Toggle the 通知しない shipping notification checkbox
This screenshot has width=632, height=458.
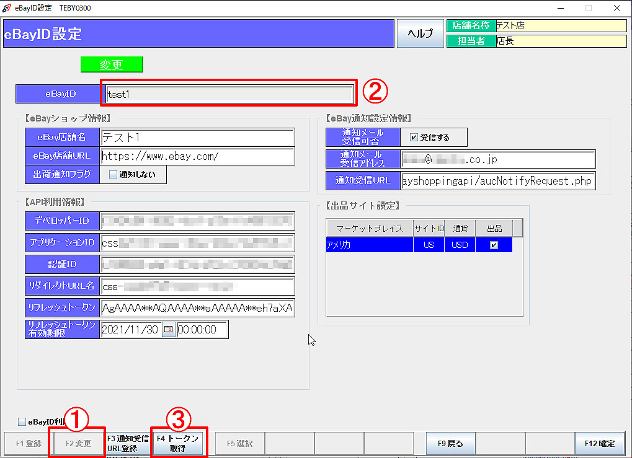(113, 175)
